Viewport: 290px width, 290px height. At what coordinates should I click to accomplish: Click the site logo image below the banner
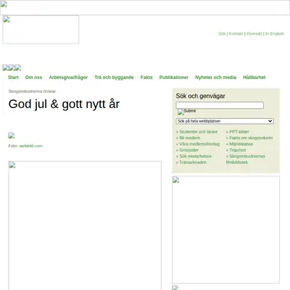(41, 30)
